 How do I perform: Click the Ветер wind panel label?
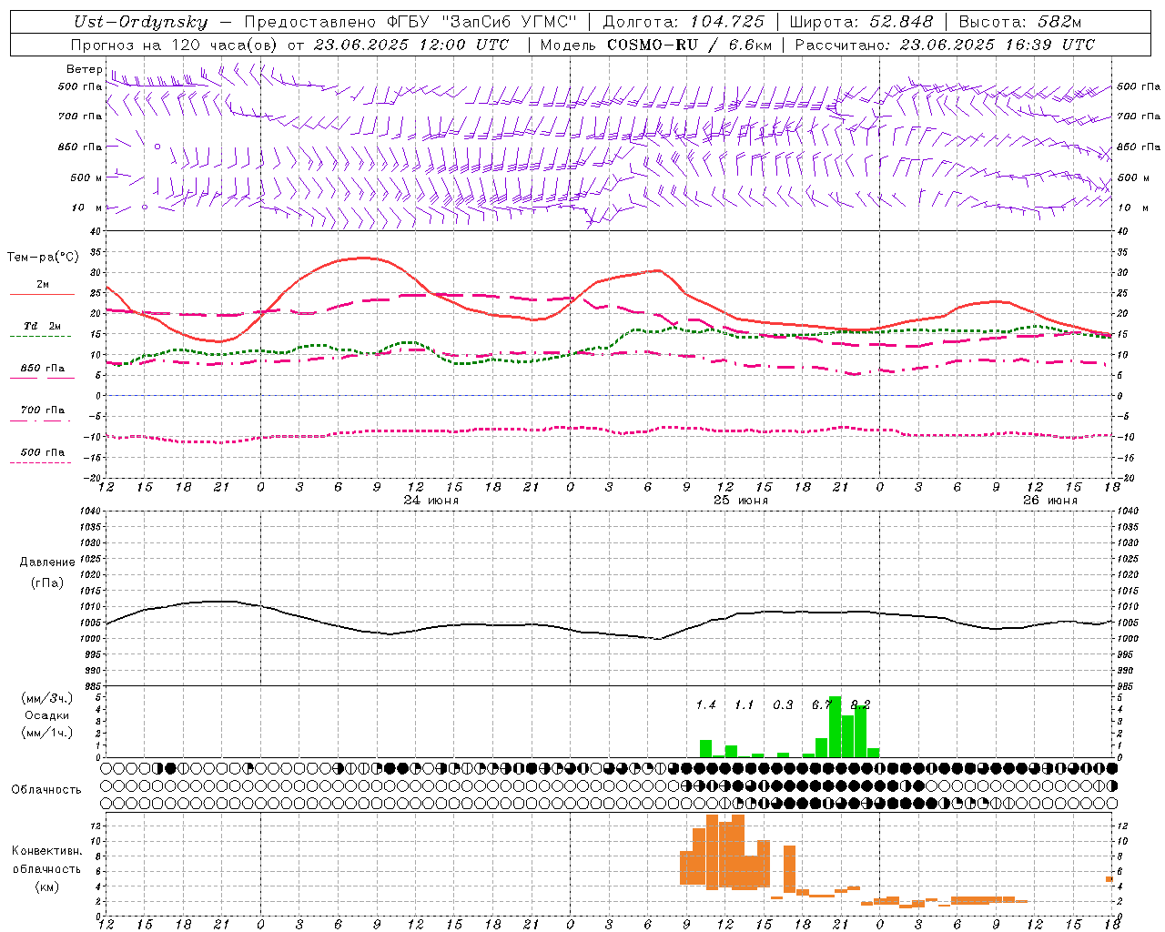click(x=85, y=69)
